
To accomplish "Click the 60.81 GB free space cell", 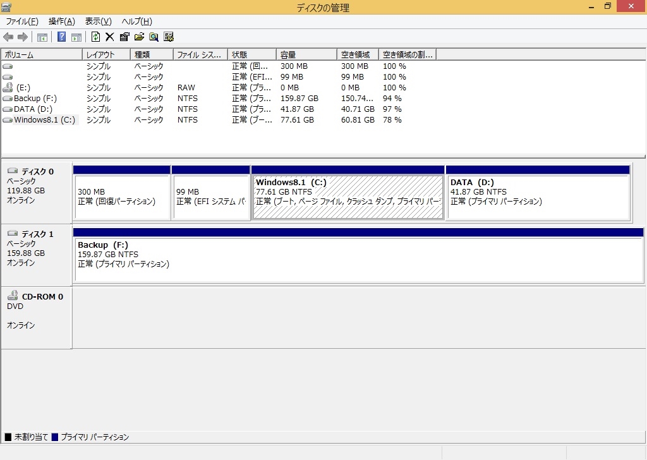I will coord(358,119).
